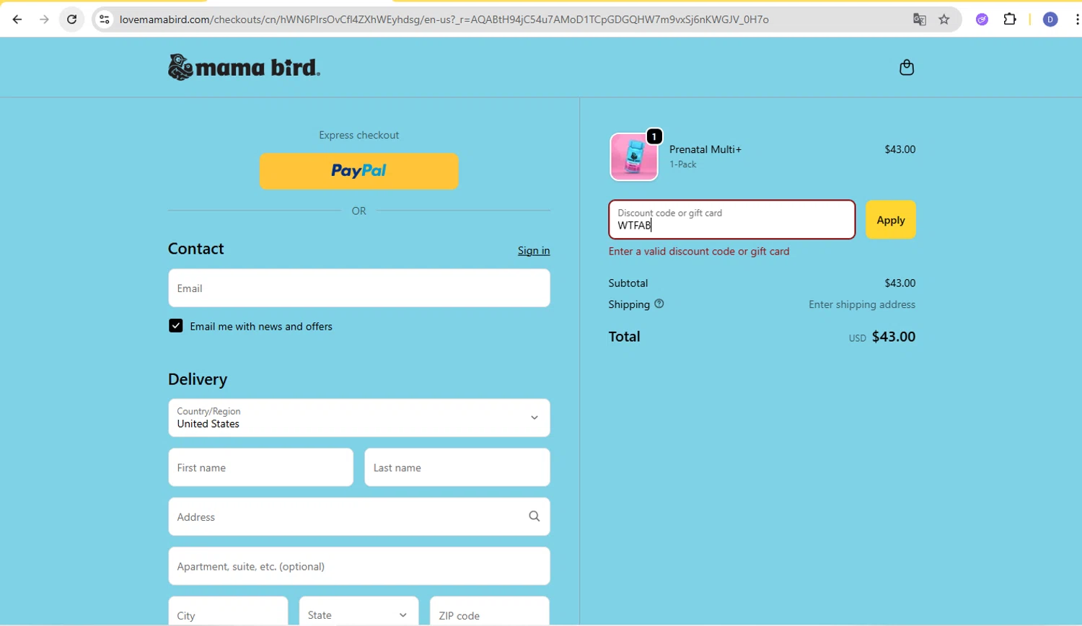Open the State dropdown

point(359,614)
